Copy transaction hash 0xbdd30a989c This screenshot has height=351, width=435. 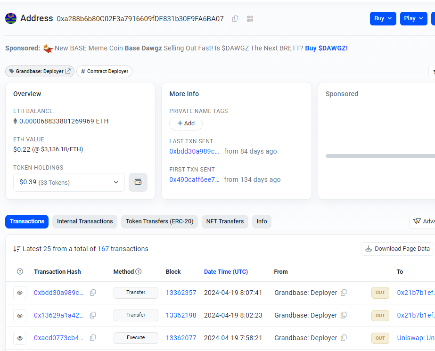pos(93,293)
